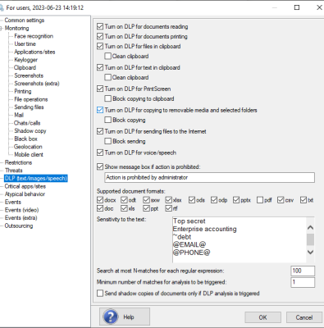Toggle DLP for voice/speech
Screen dimensions: 324x328
pos(100,153)
